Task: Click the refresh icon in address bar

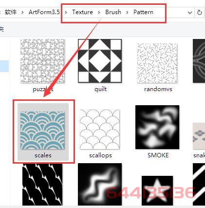Action: point(200,12)
